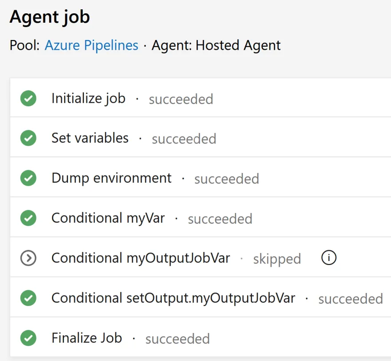This screenshot has height=361, width=391.
Task: Open the Azure Pipelines pool link
Action: point(92,45)
